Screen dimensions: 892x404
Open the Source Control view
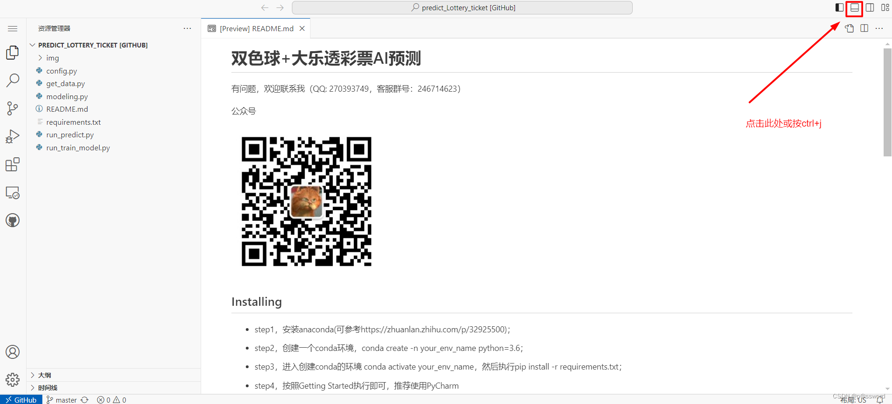point(13,108)
